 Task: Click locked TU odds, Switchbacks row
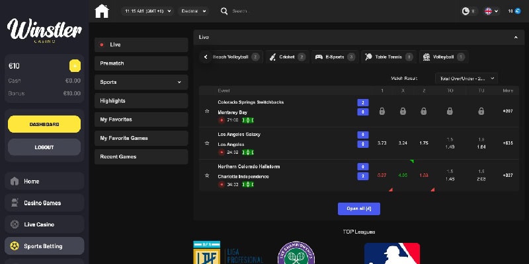coord(481,111)
